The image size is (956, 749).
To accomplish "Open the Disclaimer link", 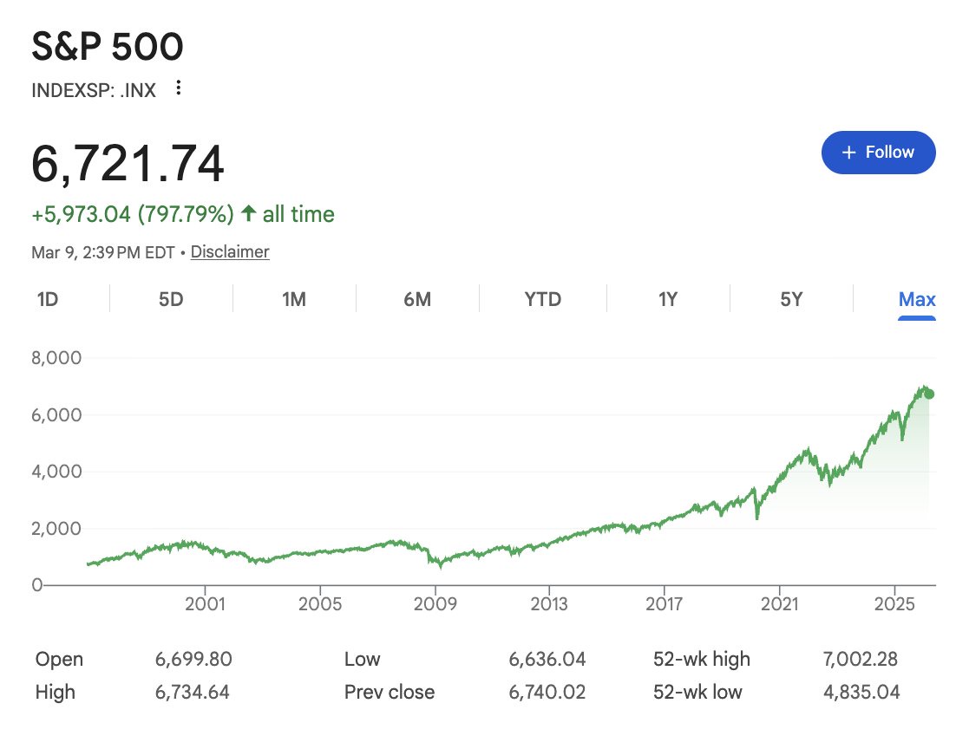I will (230, 252).
